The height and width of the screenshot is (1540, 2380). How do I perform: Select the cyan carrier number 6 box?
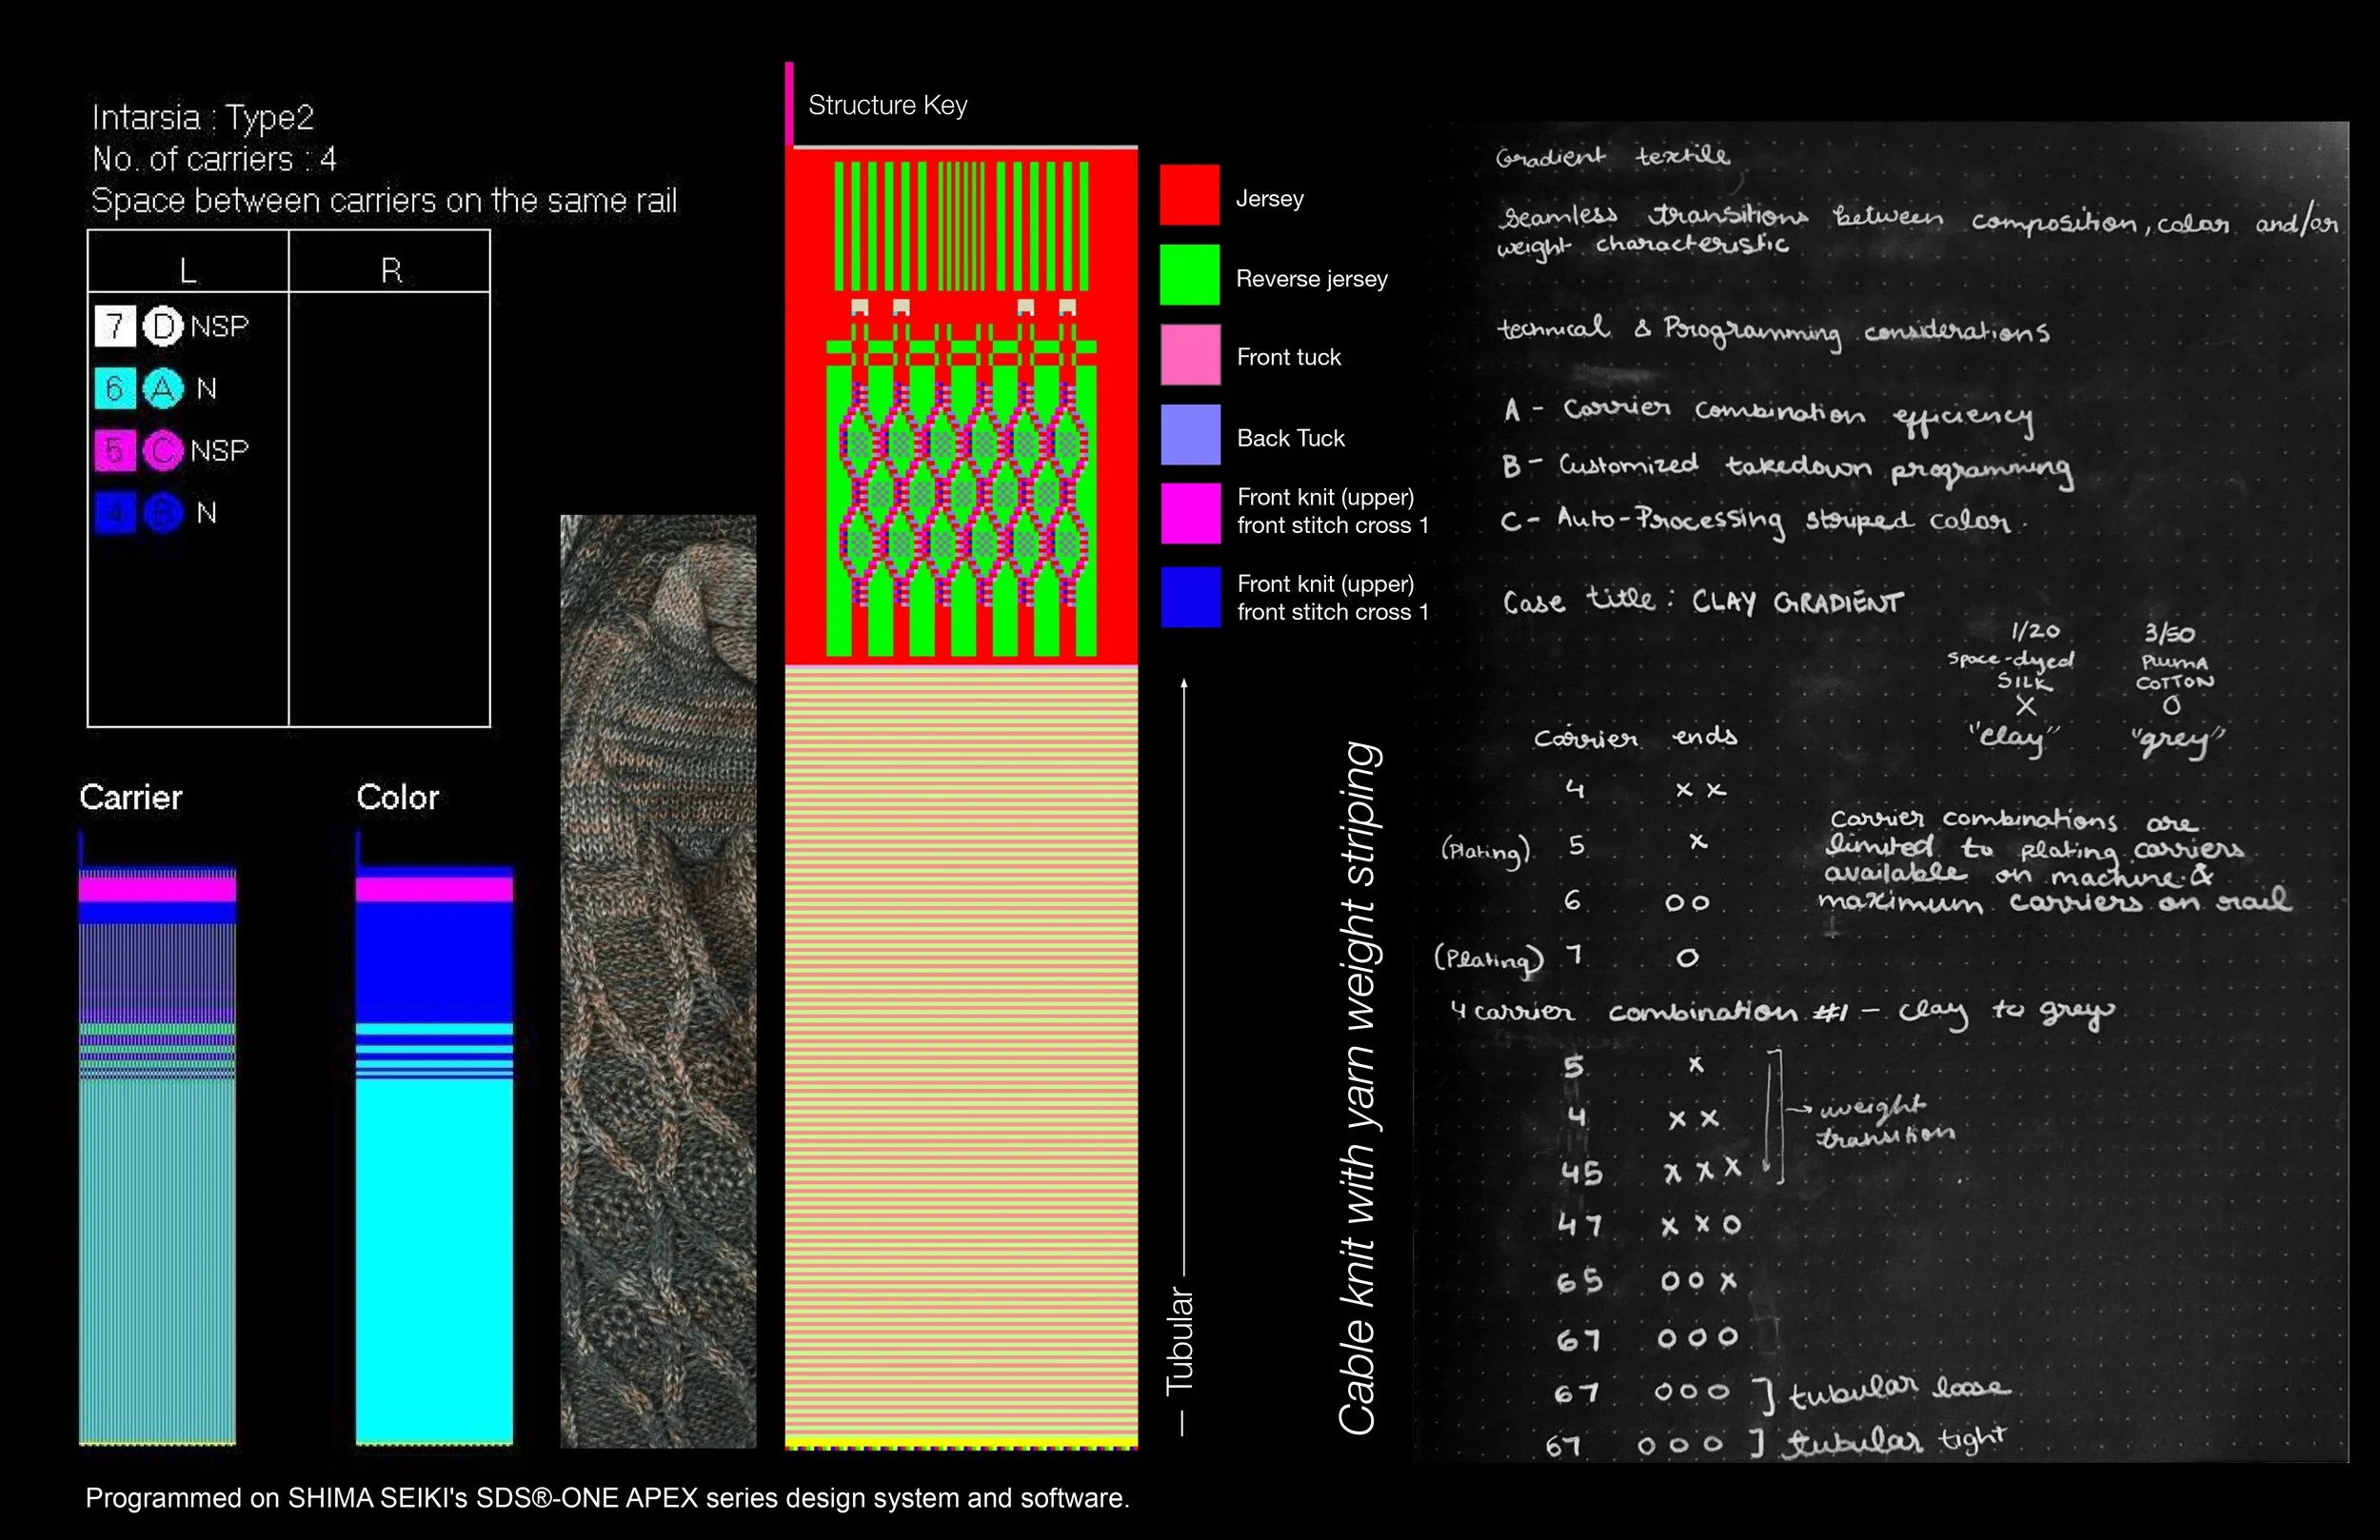coord(115,388)
